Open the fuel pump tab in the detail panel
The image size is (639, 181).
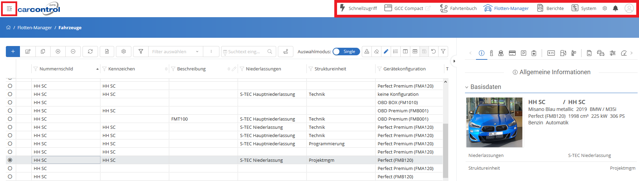[x=563, y=53]
